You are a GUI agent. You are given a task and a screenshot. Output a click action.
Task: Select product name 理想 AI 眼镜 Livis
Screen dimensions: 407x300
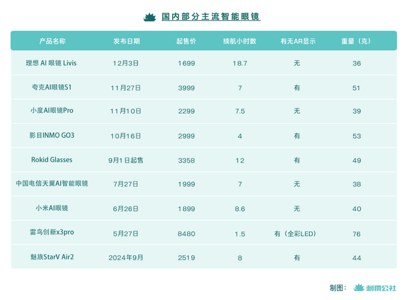coord(51,63)
